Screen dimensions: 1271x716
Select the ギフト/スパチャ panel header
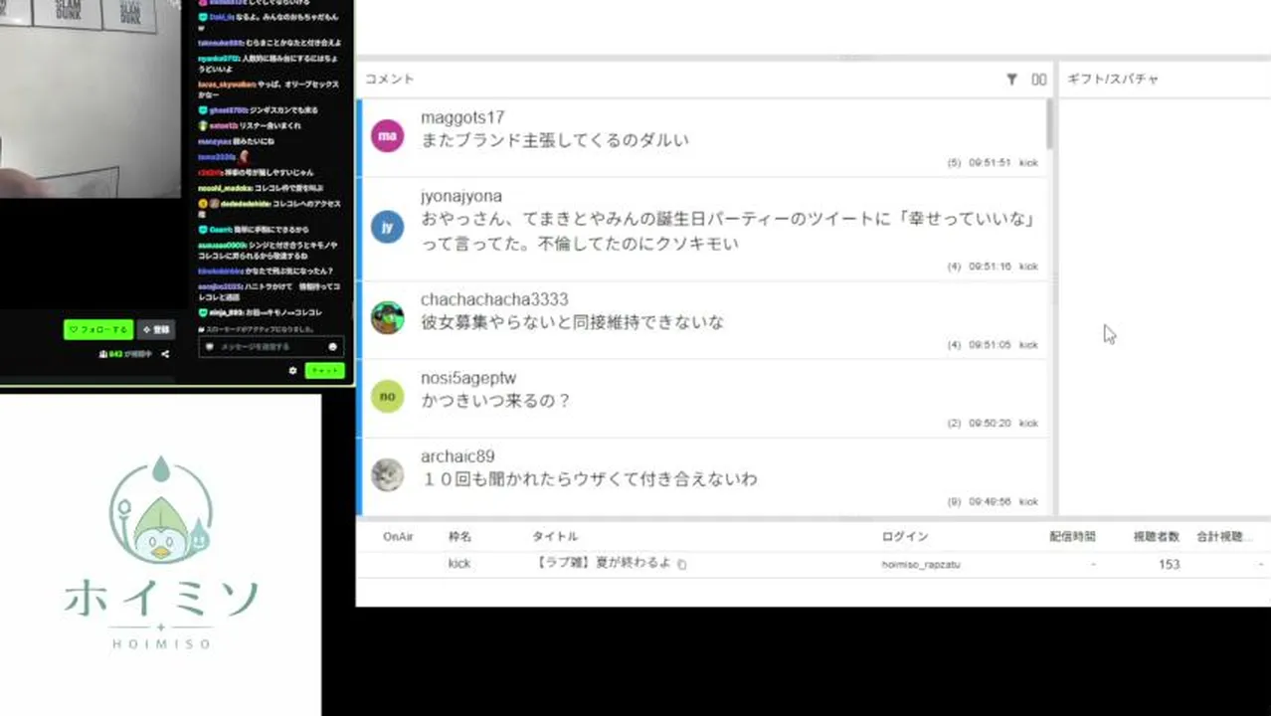pyautogui.click(x=1113, y=80)
